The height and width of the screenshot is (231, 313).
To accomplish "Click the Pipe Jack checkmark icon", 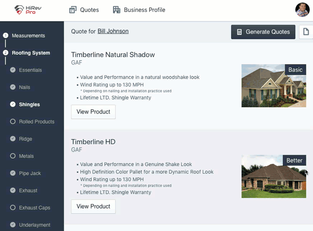I will click(x=13, y=173).
